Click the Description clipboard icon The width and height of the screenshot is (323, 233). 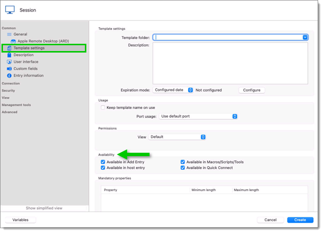pos(9,55)
